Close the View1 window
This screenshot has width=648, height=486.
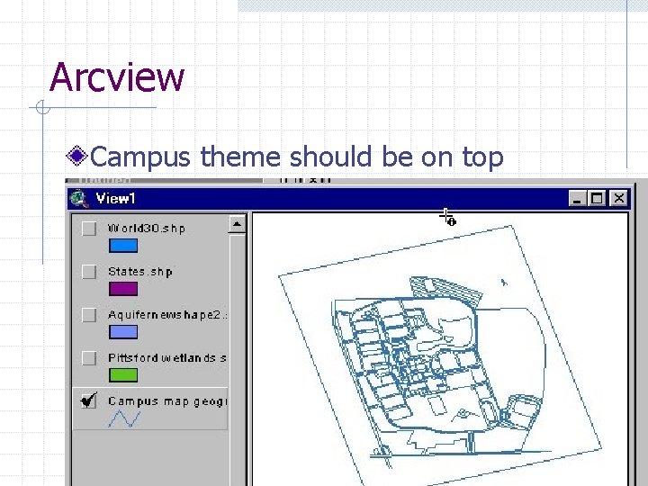point(618,199)
